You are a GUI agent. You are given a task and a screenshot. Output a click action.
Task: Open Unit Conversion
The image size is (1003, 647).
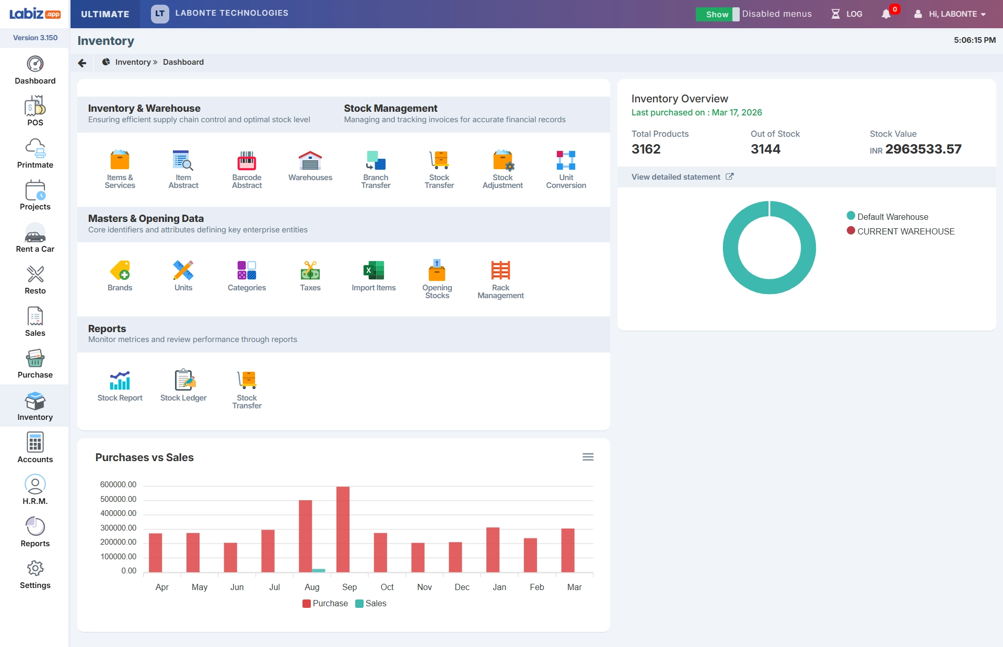566,169
